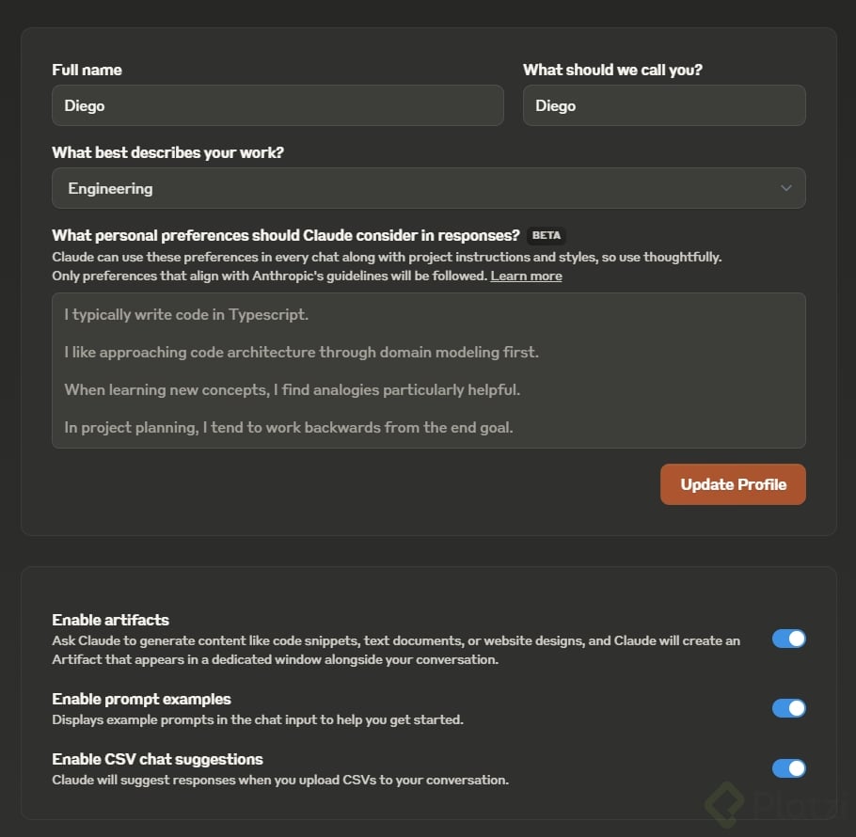Click the 'Enable CSV chat suggestions' heading

point(157,759)
